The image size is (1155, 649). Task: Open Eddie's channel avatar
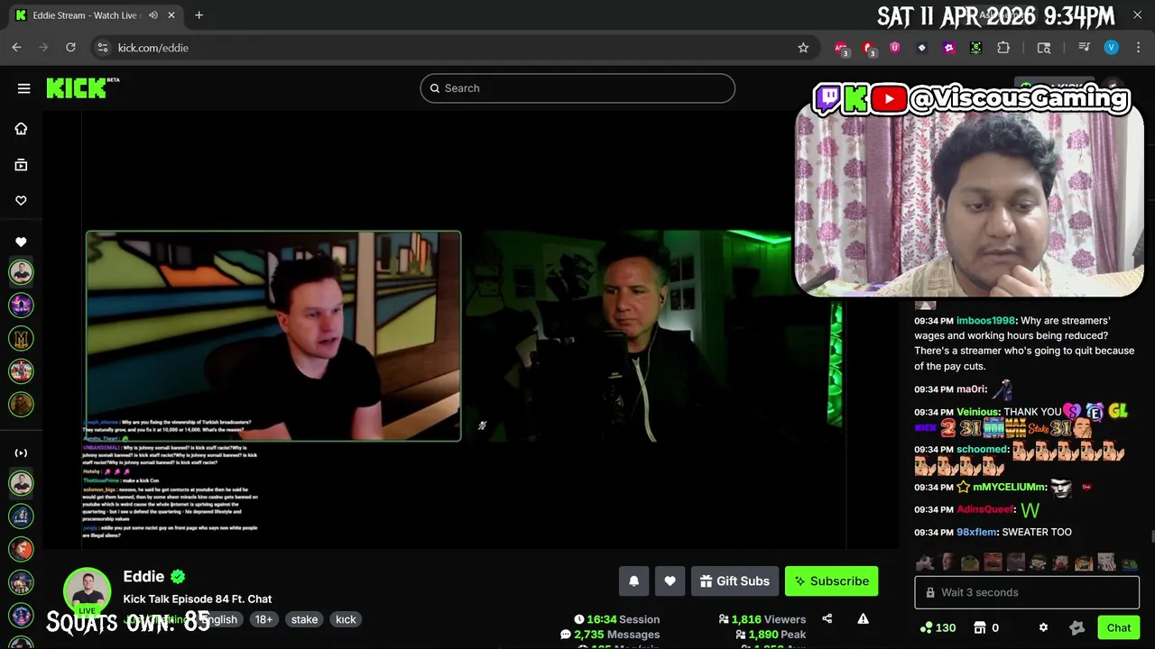pyautogui.click(x=87, y=590)
